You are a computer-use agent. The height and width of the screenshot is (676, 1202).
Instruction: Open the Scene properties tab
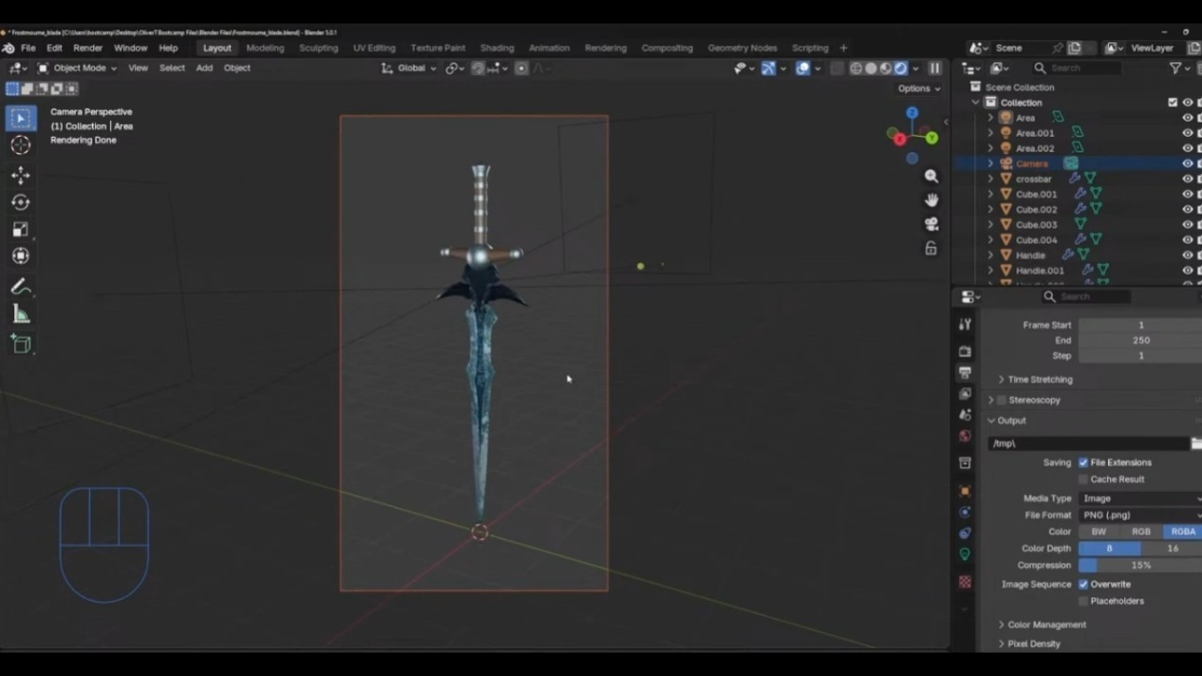click(964, 415)
